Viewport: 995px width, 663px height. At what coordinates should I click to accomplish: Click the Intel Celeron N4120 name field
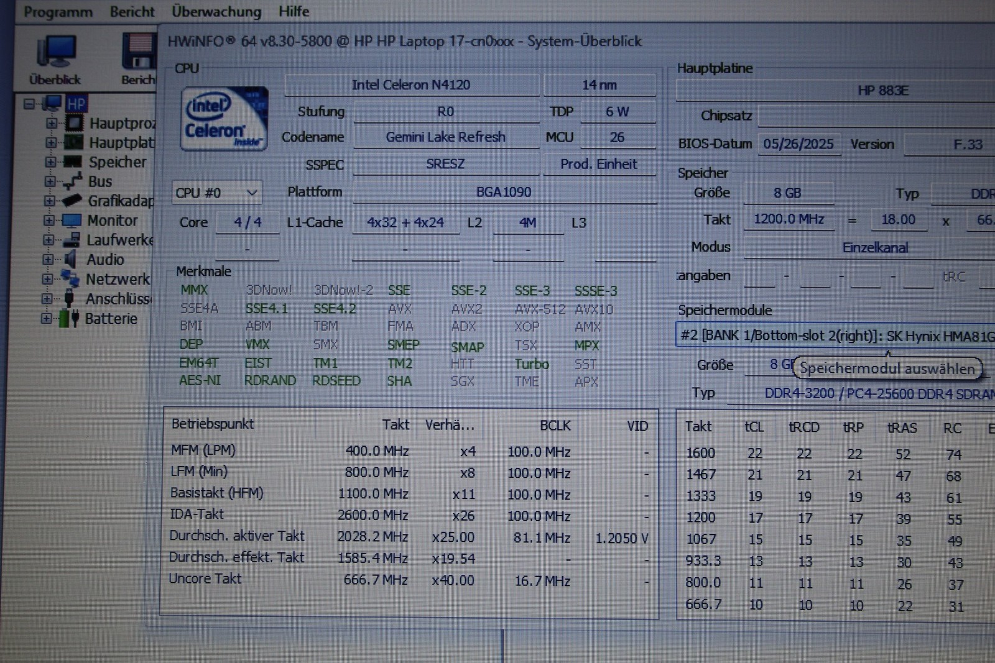tap(412, 85)
